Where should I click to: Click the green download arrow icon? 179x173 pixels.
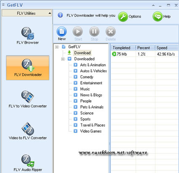point(69,52)
